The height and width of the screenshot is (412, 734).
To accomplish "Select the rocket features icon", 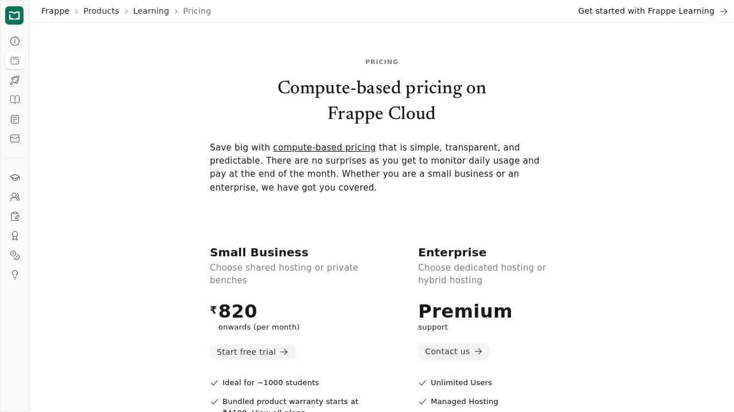I will coord(14,80).
